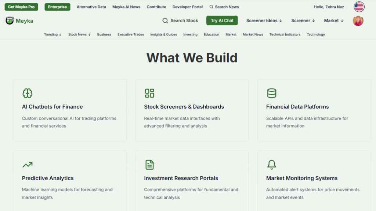Select the US flag icon

358,6
